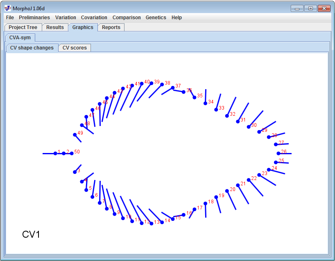Open the Variation menu
The height and width of the screenshot is (261, 335).
[66, 18]
